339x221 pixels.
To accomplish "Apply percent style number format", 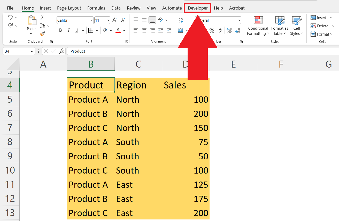I will tap(212, 31).
